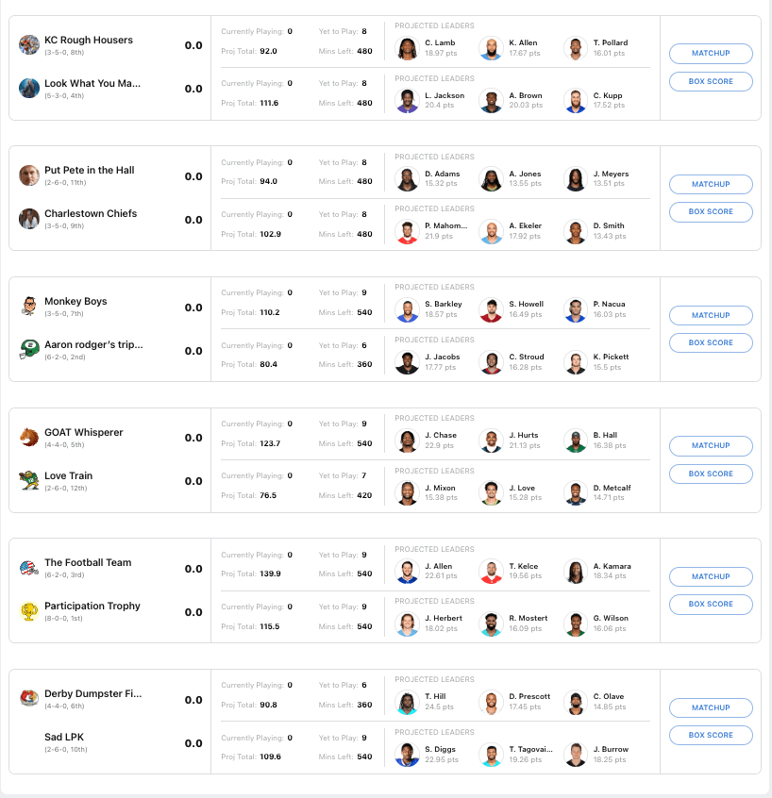Open Matchup for KC Rough Housers game
The width and height of the screenshot is (772, 798).
(711, 54)
